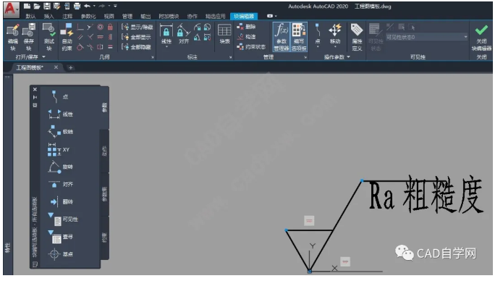This screenshot has height=281, width=503.
Task: Open the AutoCAD application menu (red A)
Action: 11,9
